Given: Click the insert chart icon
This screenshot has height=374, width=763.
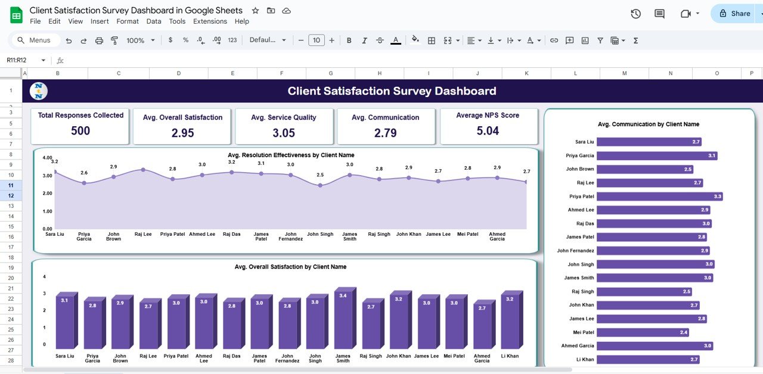Looking at the screenshot, I should (x=585, y=40).
